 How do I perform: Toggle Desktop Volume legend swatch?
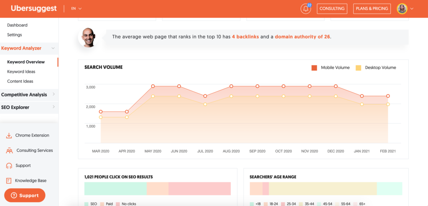pyautogui.click(x=358, y=68)
